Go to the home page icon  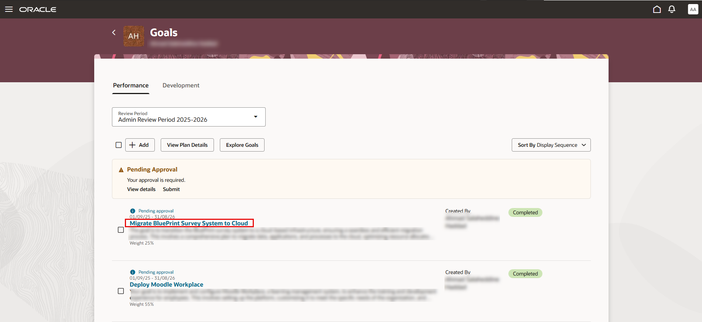coord(657,9)
